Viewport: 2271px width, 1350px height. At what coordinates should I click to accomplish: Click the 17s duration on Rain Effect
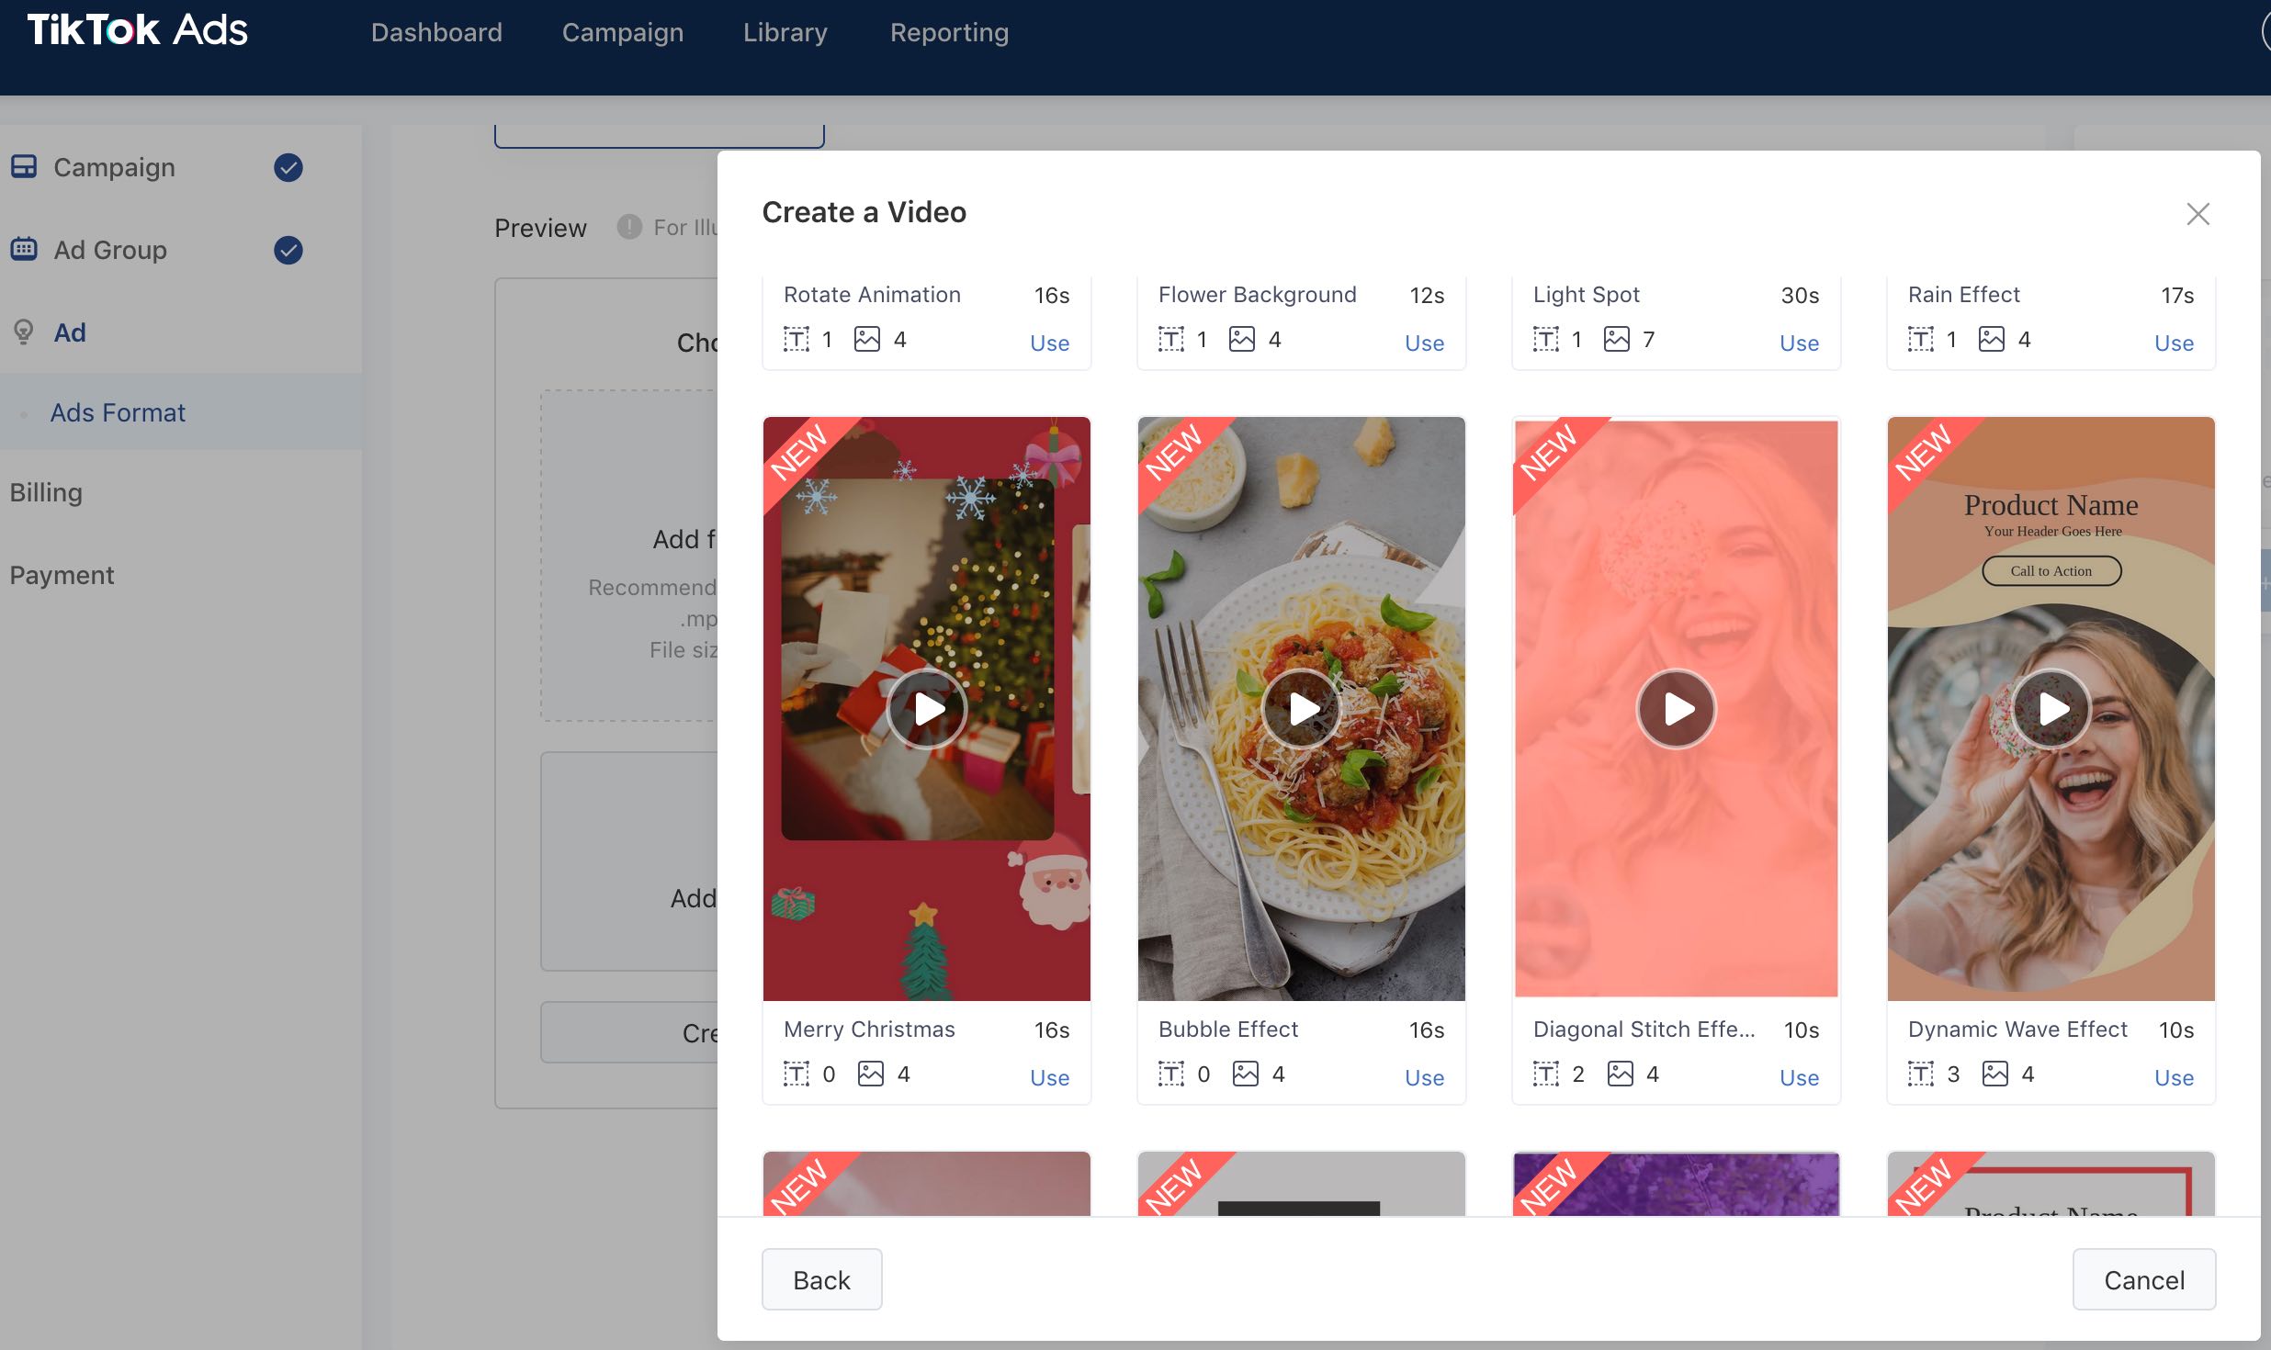click(2177, 295)
